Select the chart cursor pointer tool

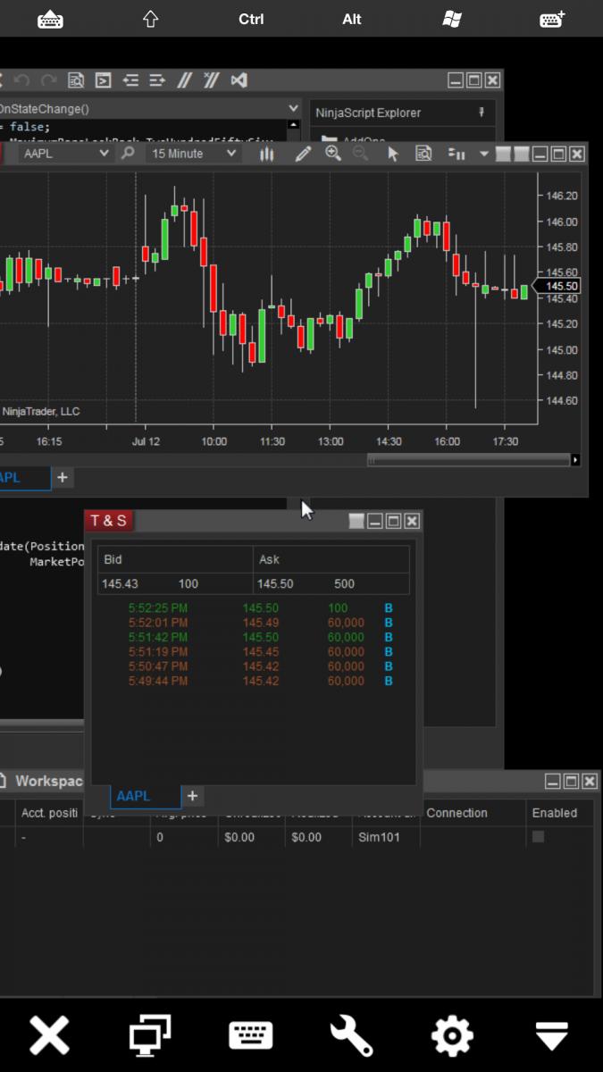(392, 154)
